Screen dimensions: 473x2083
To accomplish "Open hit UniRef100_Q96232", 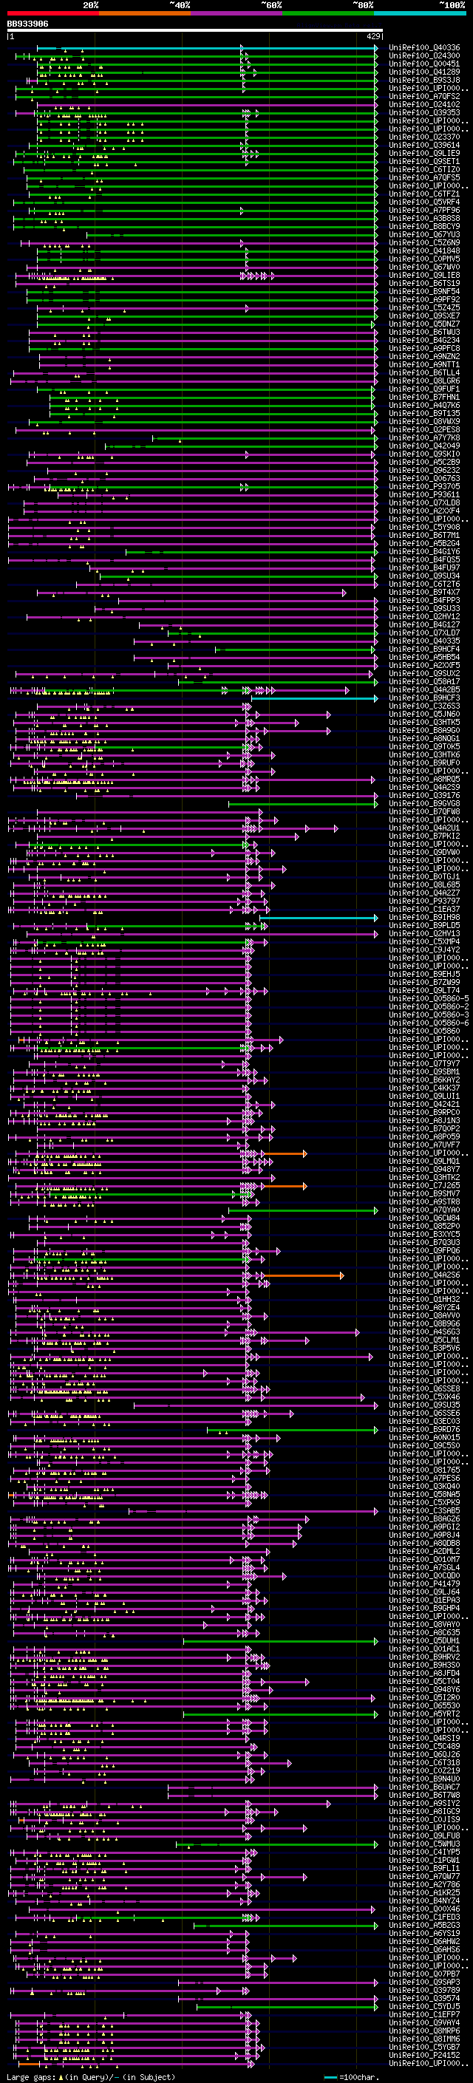I will [423, 470].
